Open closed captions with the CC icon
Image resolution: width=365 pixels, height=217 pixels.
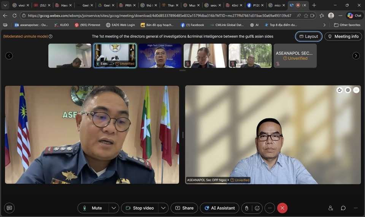(9, 208)
